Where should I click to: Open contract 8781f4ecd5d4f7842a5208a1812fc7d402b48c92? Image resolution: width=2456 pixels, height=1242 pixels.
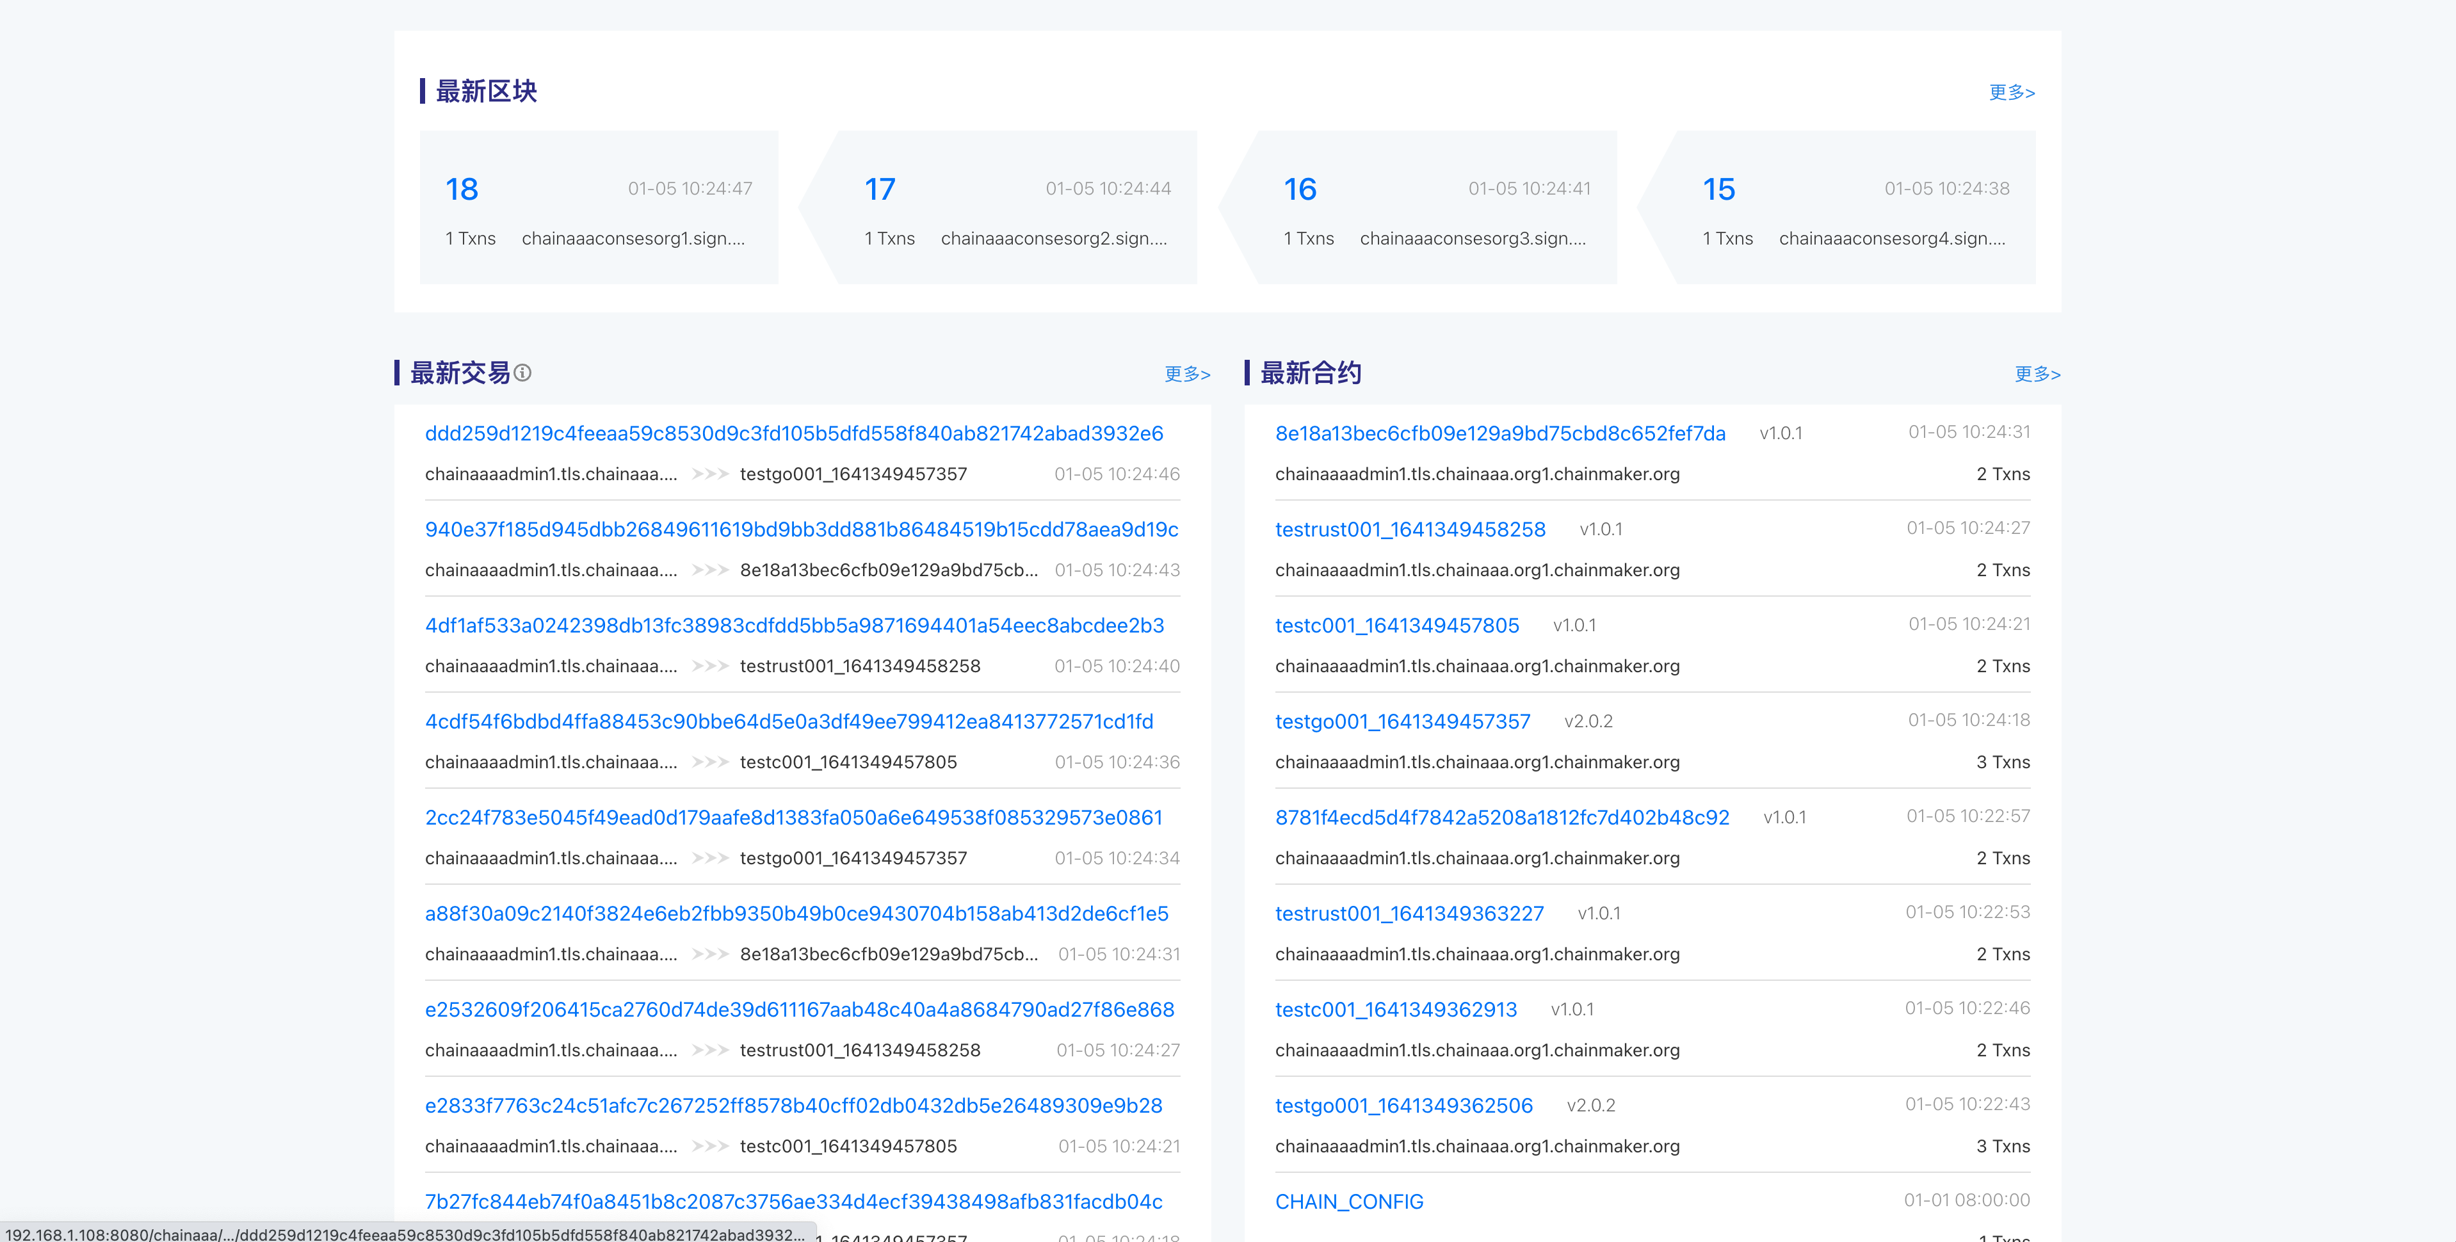pos(1503,818)
